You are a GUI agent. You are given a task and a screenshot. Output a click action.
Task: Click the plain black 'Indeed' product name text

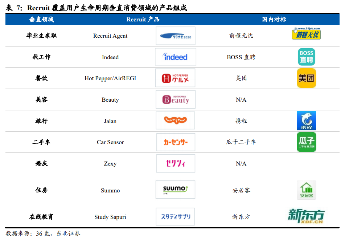pyautogui.click(x=110, y=57)
